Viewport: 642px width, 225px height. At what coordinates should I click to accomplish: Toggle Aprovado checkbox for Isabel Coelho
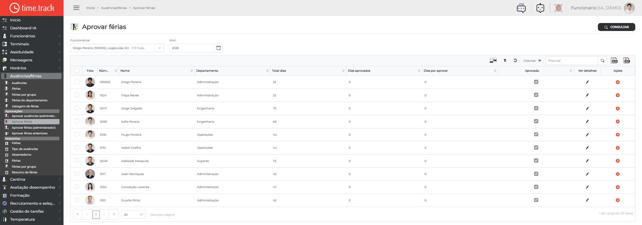tap(536, 148)
